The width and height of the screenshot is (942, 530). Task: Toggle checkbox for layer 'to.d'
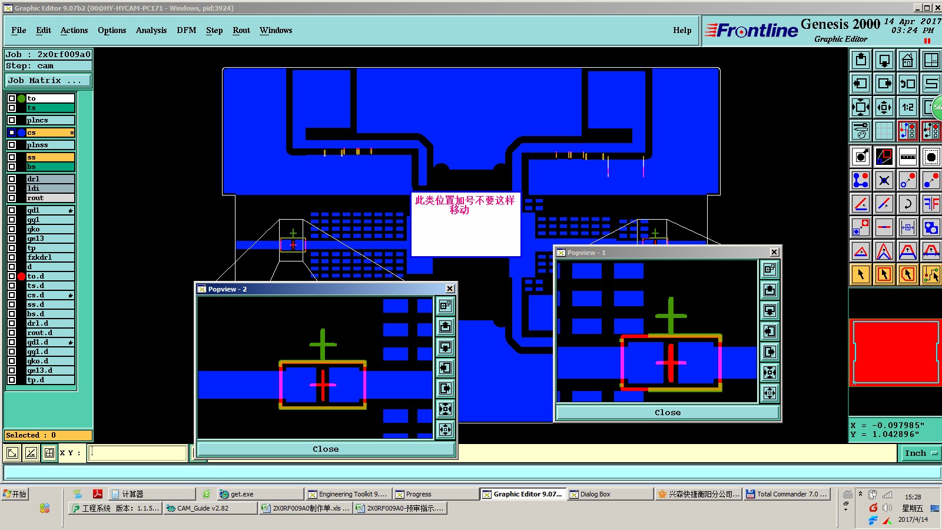pyautogui.click(x=12, y=276)
